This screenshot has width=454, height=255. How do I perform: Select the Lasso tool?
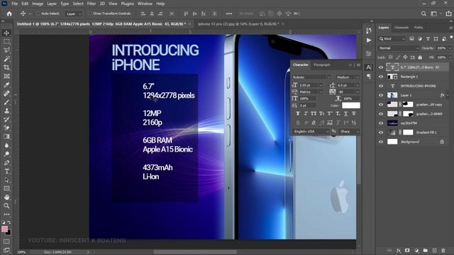tap(6, 50)
